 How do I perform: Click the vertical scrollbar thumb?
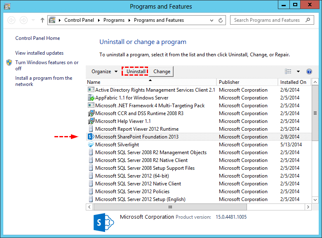(315, 113)
